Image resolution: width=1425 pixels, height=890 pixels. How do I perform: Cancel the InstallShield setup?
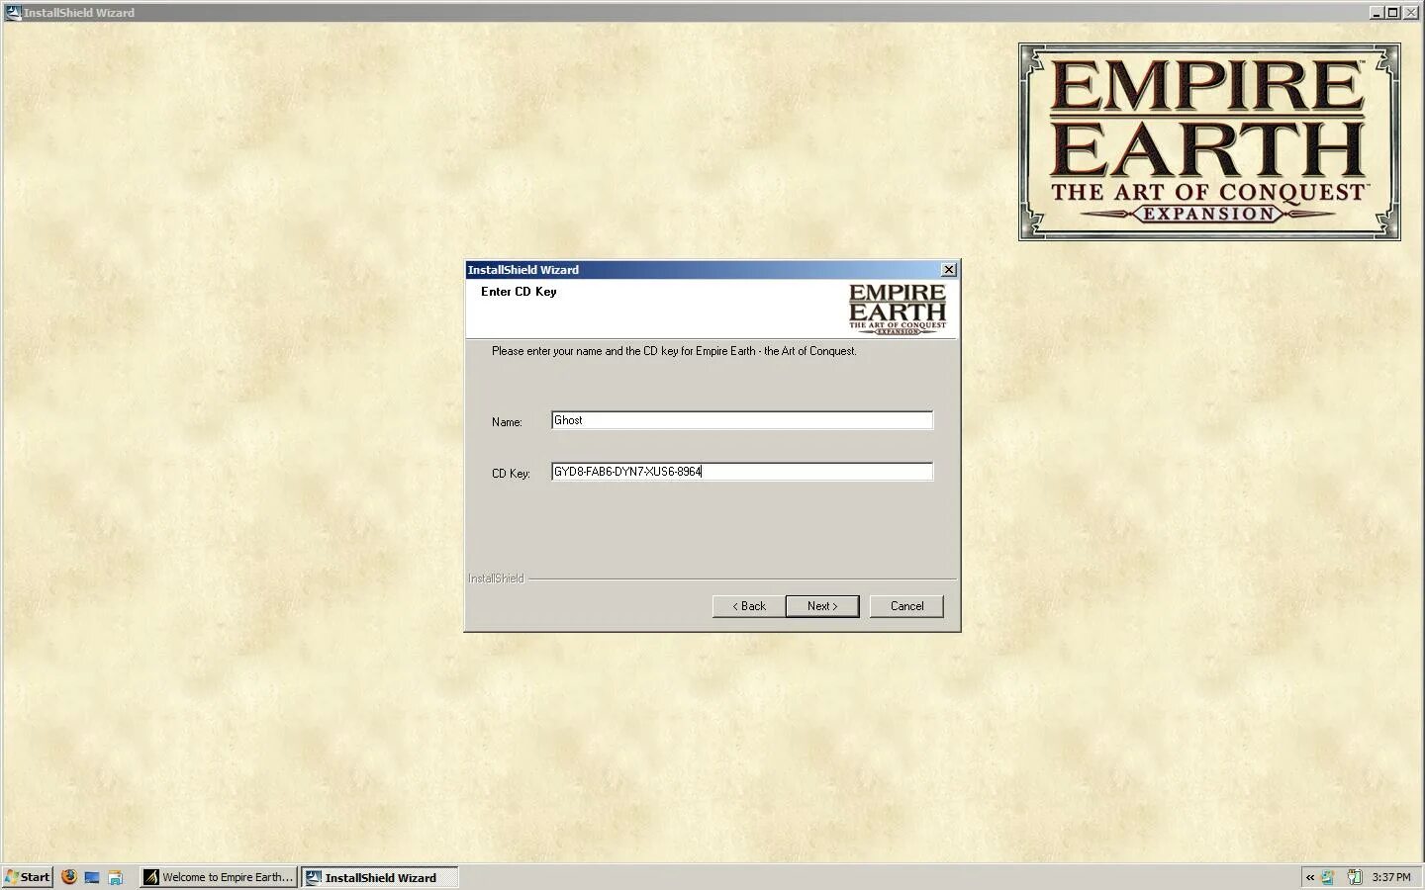click(x=906, y=606)
